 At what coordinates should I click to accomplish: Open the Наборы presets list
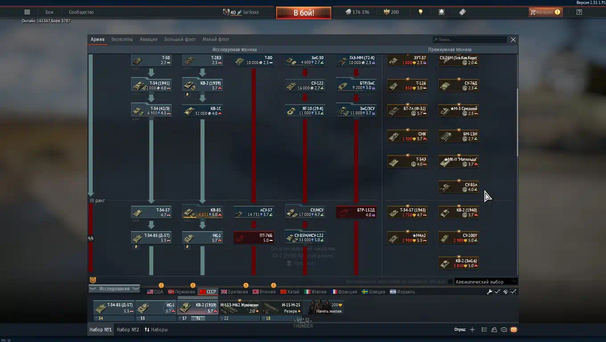click(x=156, y=330)
